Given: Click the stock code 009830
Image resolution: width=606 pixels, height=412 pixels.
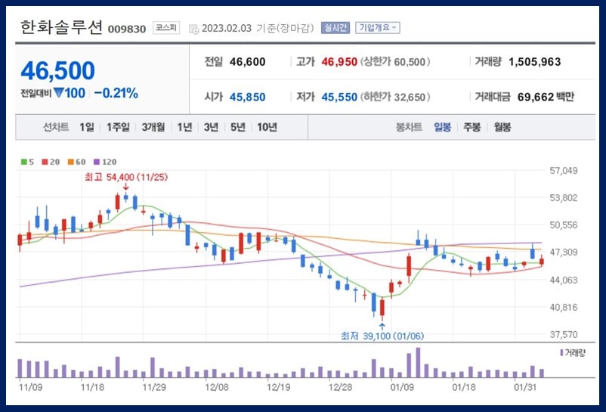Looking at the screenshot, I should coord(127,29).
